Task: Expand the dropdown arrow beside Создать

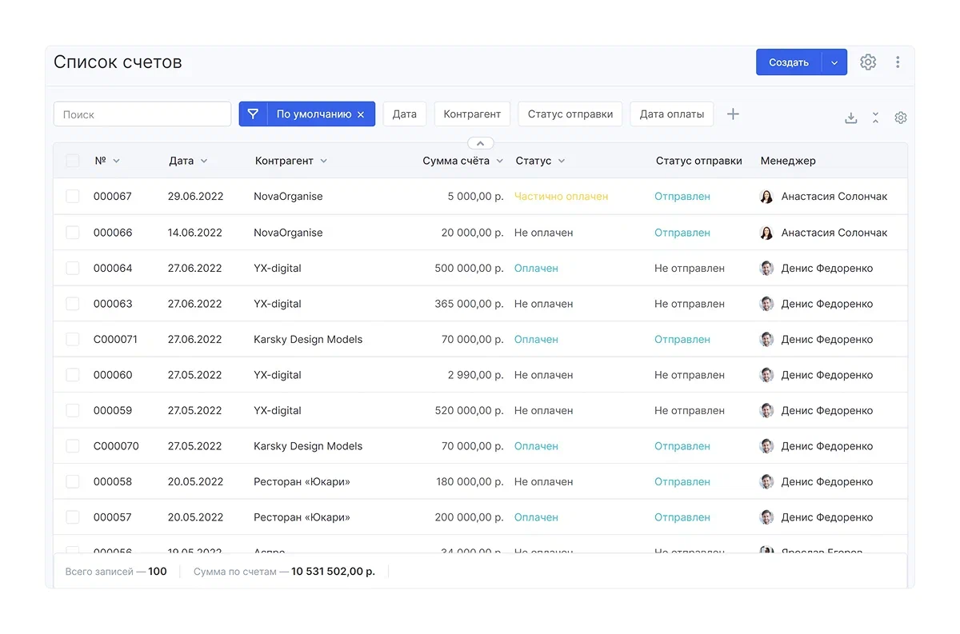Action: 834,62
